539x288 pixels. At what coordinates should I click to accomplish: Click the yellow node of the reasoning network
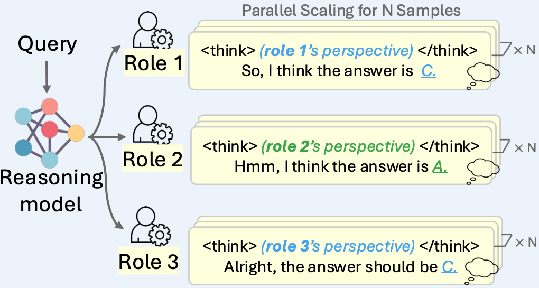coord(76,132)
